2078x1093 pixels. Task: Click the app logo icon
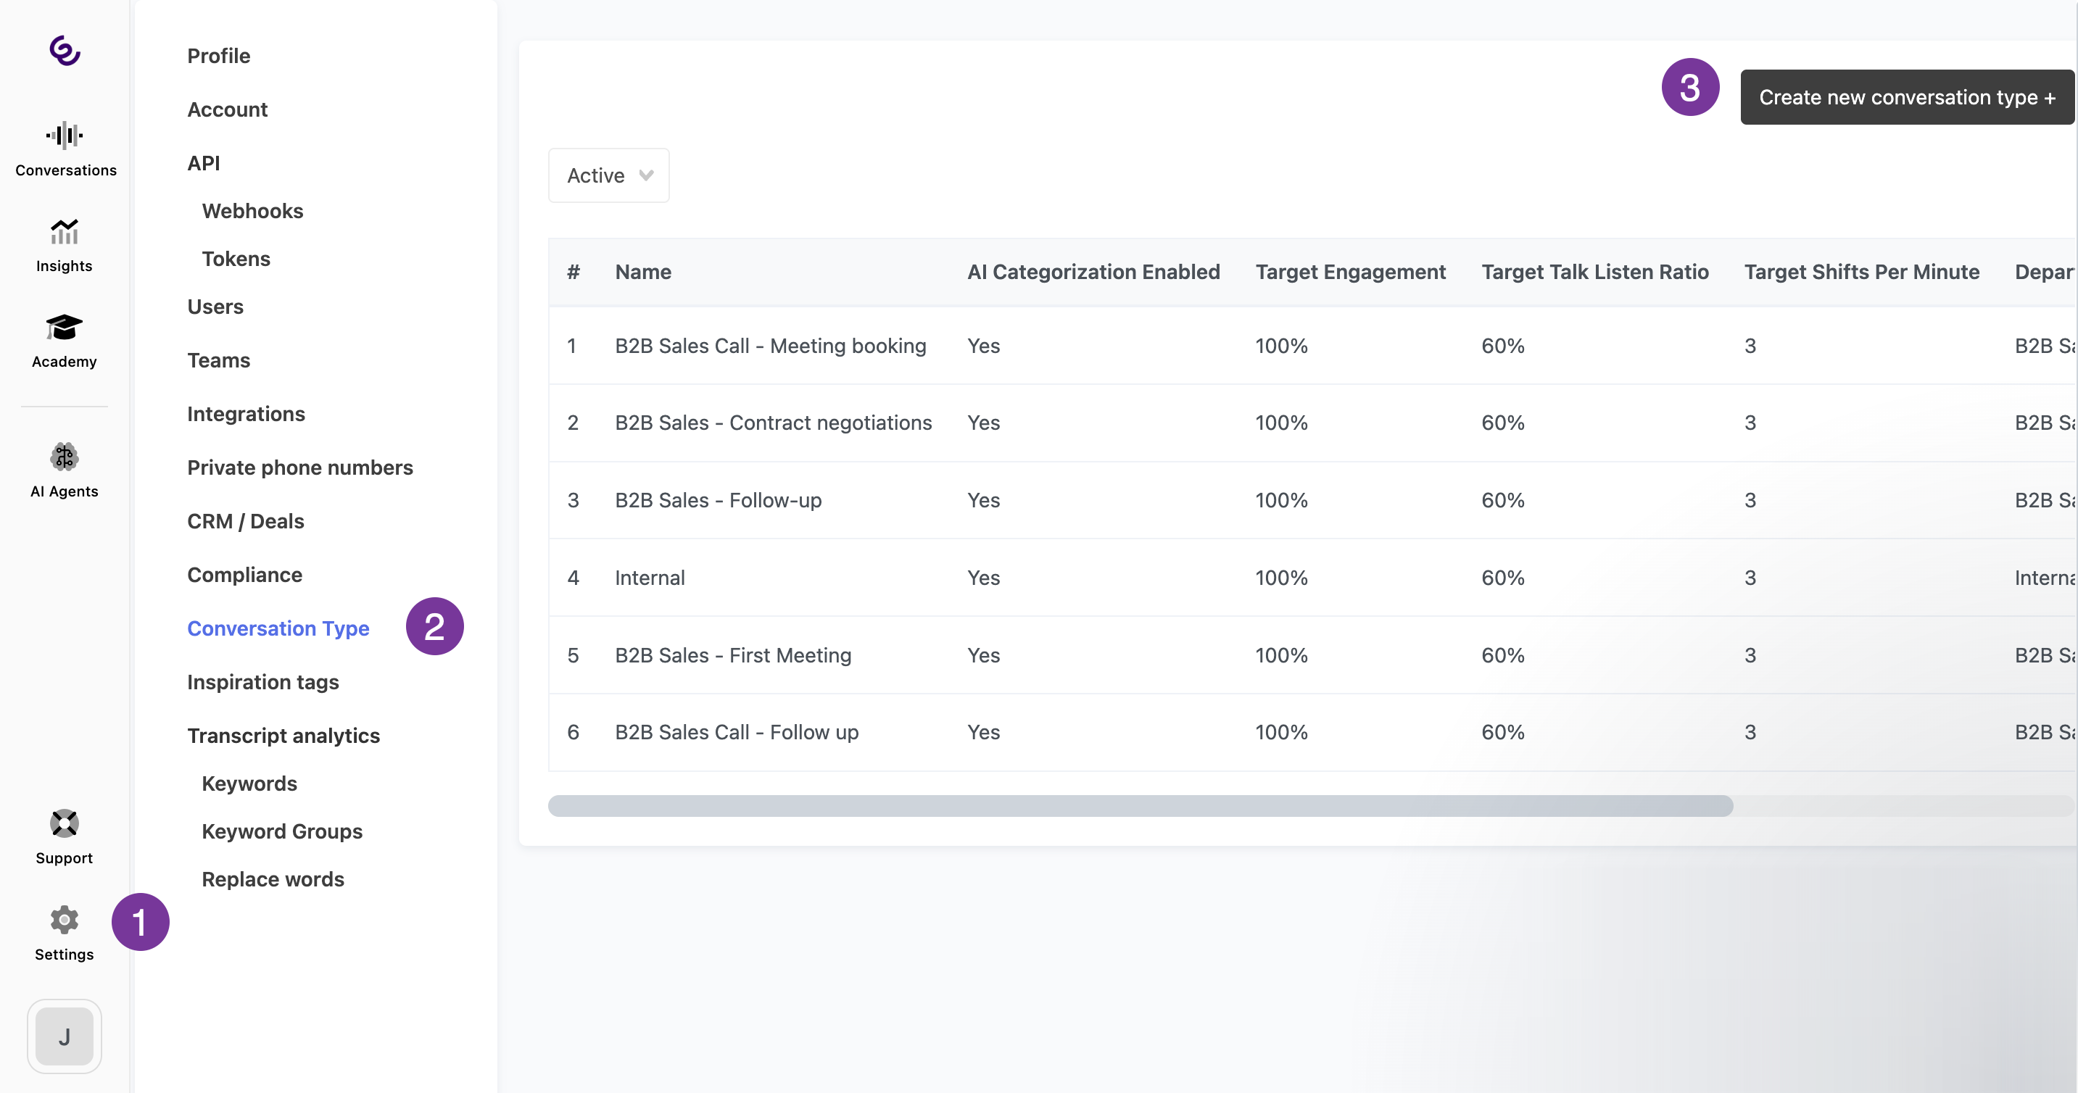click(x=65, y=50)
